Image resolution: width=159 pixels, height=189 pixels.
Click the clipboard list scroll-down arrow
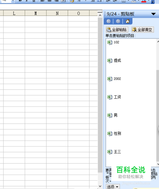click(158, 164)
